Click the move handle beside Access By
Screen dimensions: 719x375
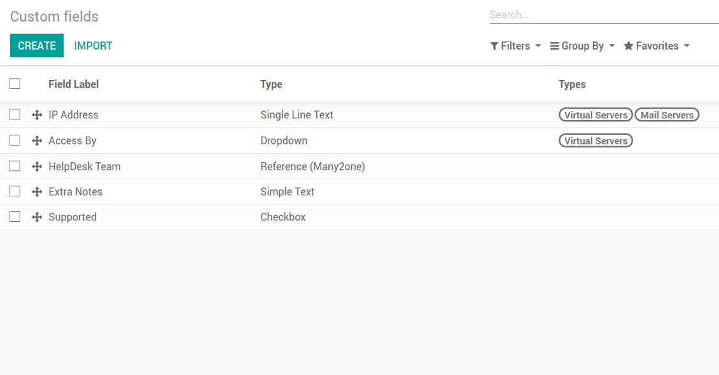[37, 140]
